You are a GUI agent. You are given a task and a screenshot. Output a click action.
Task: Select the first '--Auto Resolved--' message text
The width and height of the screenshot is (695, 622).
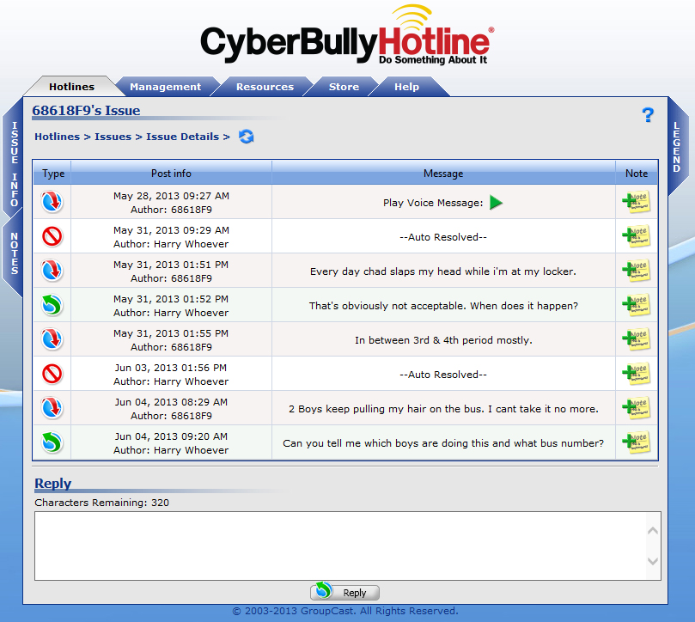point(443,237)
